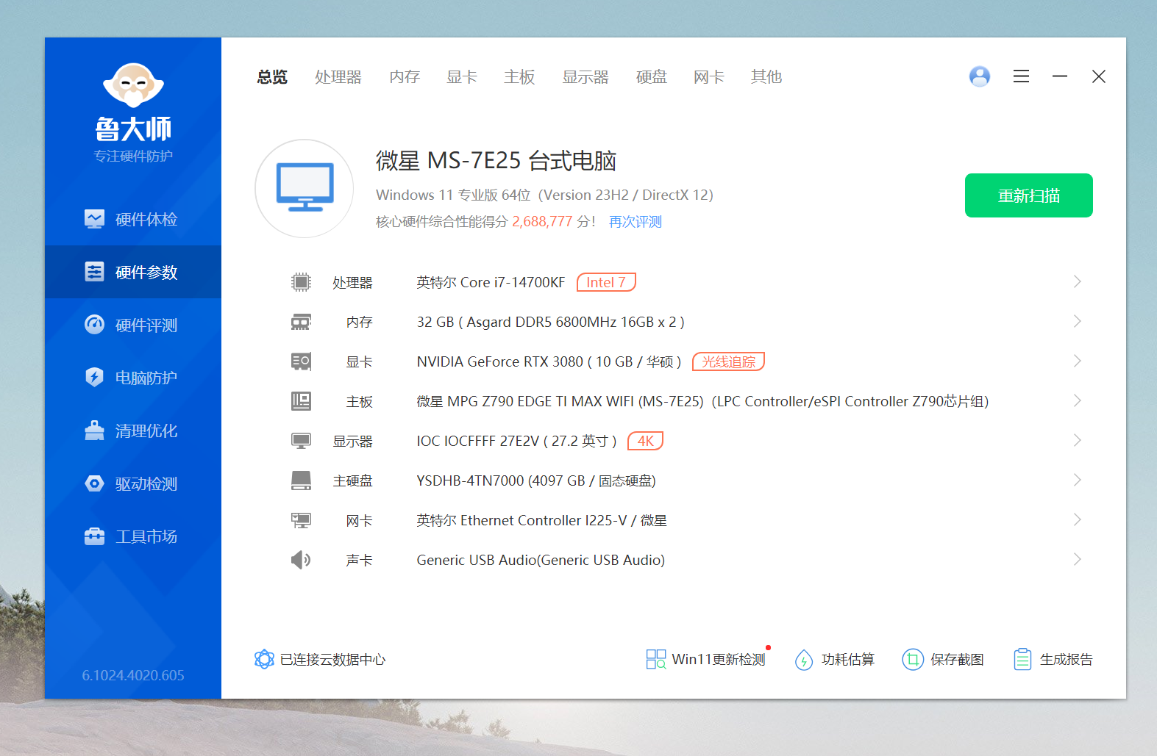Click the network adapter icon in the 网卡 row

pos(301,520)
